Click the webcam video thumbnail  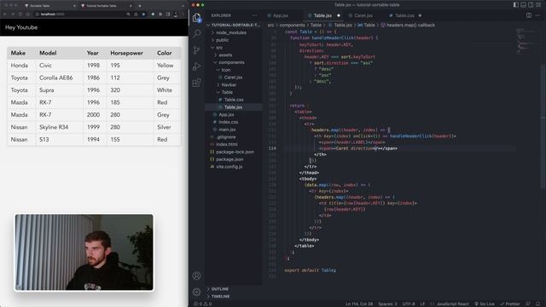[84, 252]
